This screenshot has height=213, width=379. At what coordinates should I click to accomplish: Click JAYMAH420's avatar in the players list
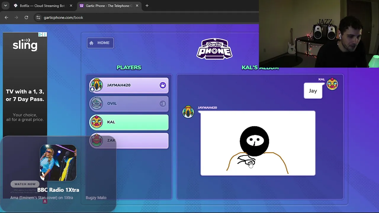pyautogui.click(x=96, y=85)
